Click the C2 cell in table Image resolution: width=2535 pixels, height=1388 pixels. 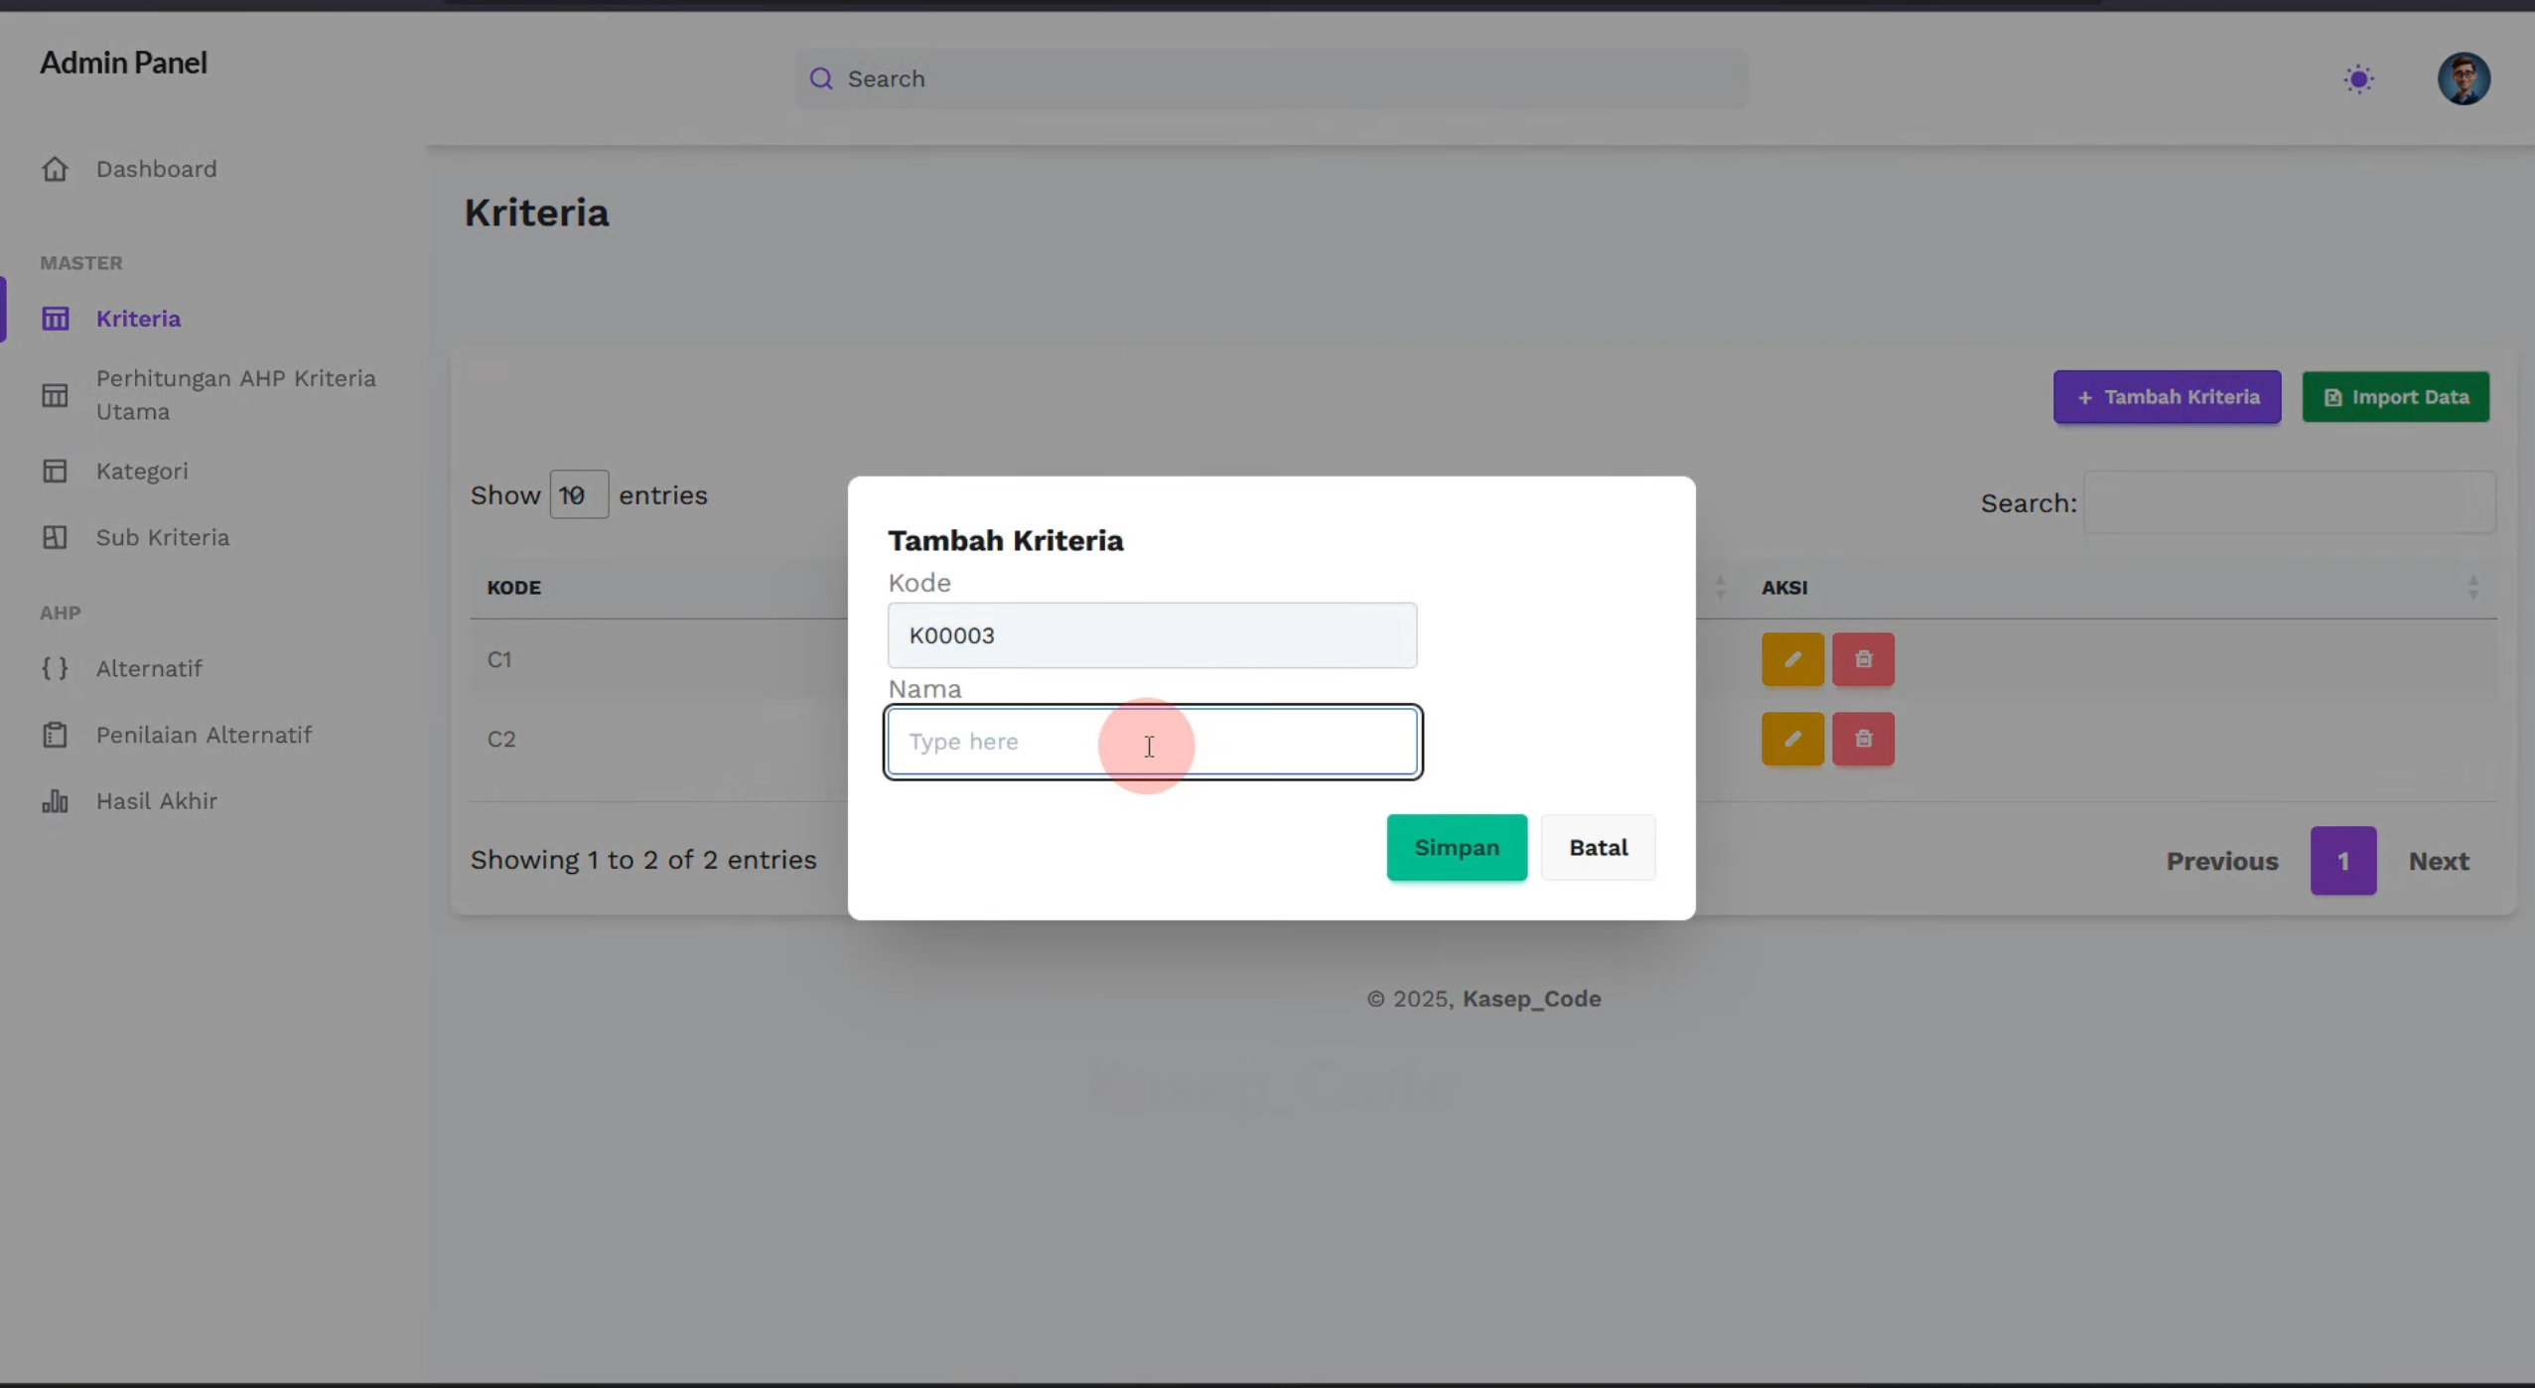tap(501, 739)
